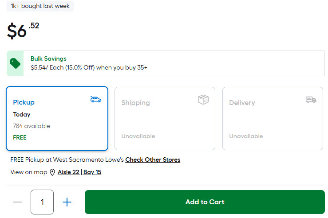The height and width of the screenshot is (218, 328).
Task: Open the Check Other Stores link
Action: [x=153, y=160]
